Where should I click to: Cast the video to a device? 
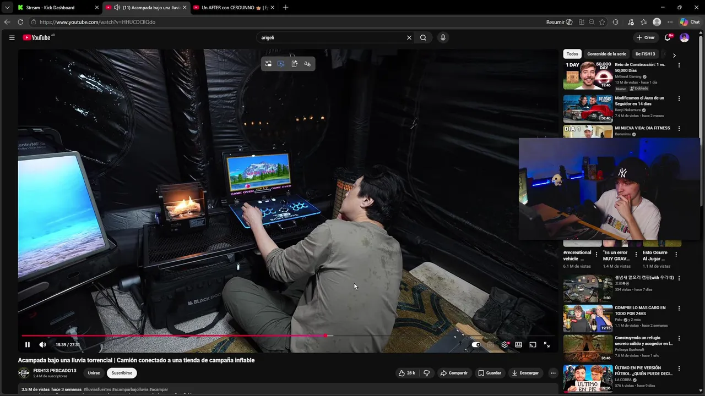coord(533,345)
